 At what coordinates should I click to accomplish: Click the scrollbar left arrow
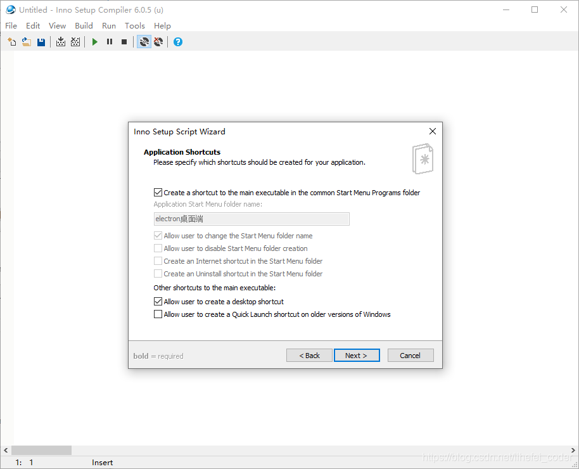coord(6,450)
